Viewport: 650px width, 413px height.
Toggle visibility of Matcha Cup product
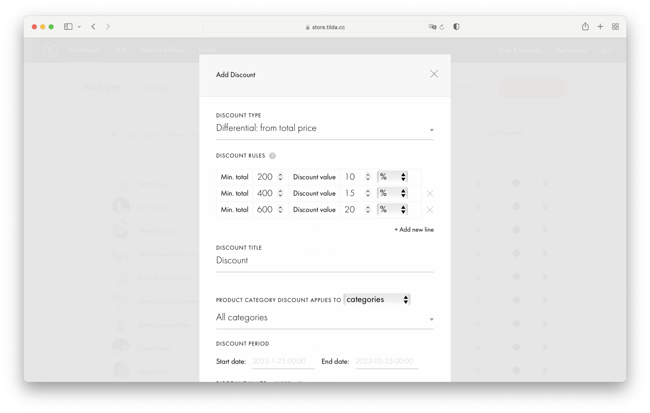(516, 230)
